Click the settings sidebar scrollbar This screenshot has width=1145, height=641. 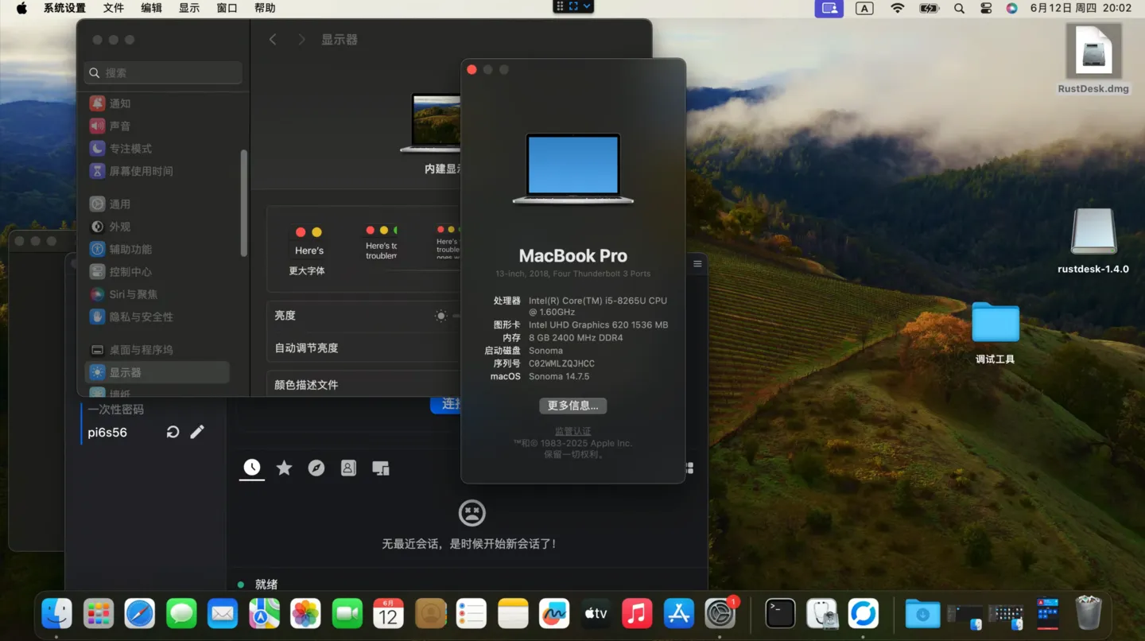click(243, 203)
